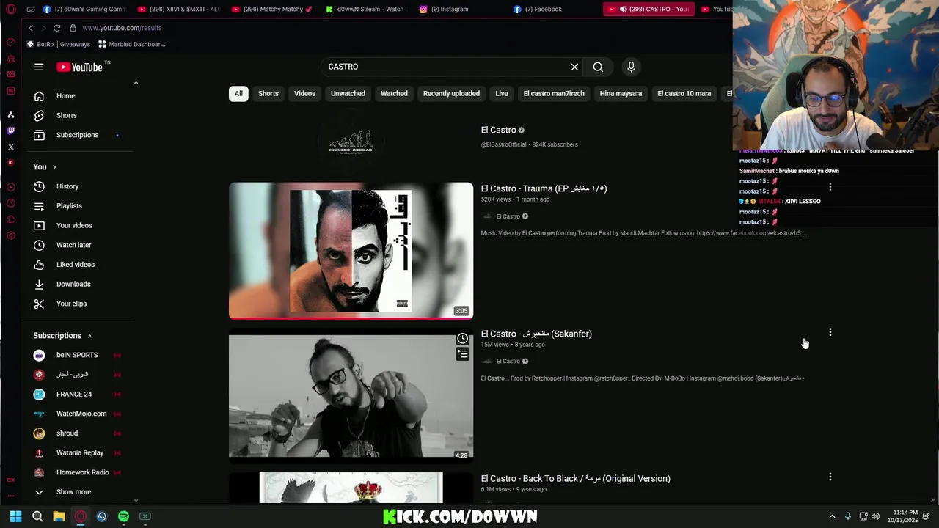Select Hina maysara chip
Image resolution: width=939 pixels, height=528 pixels.
(x=621, y=93)
